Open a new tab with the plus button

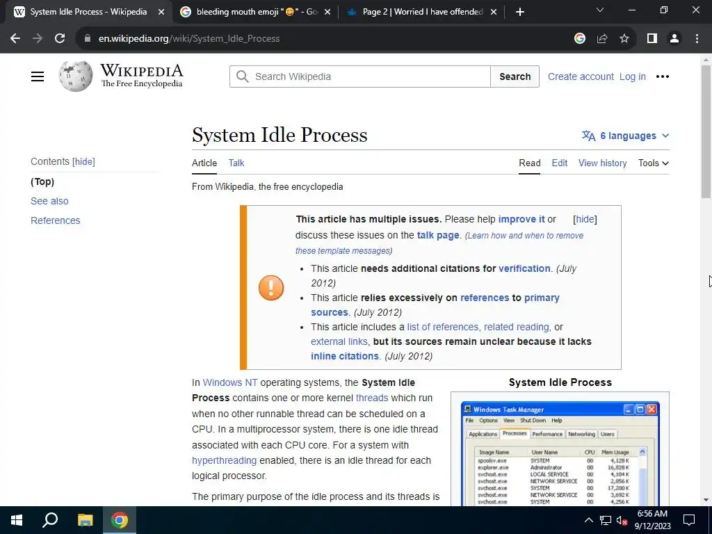(x=520, y=12)
